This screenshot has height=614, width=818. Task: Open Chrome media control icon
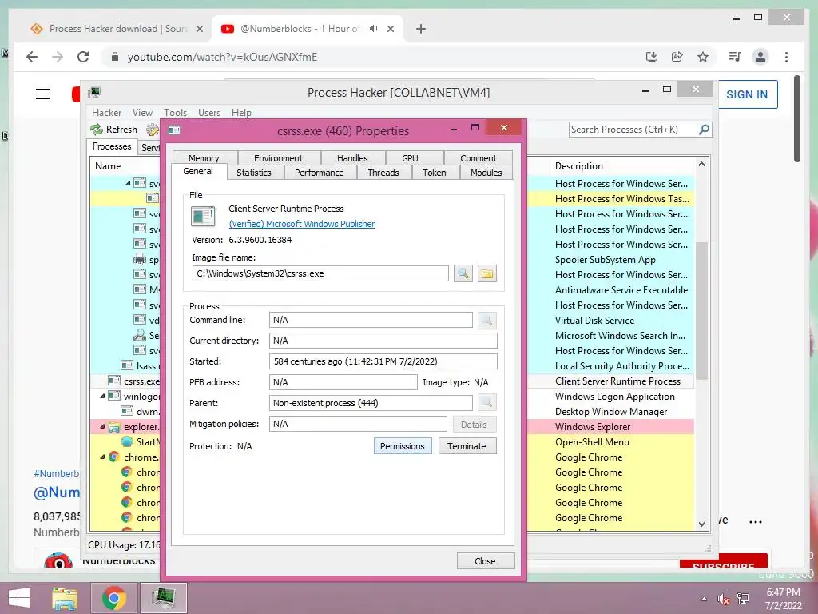click(735, 57)
